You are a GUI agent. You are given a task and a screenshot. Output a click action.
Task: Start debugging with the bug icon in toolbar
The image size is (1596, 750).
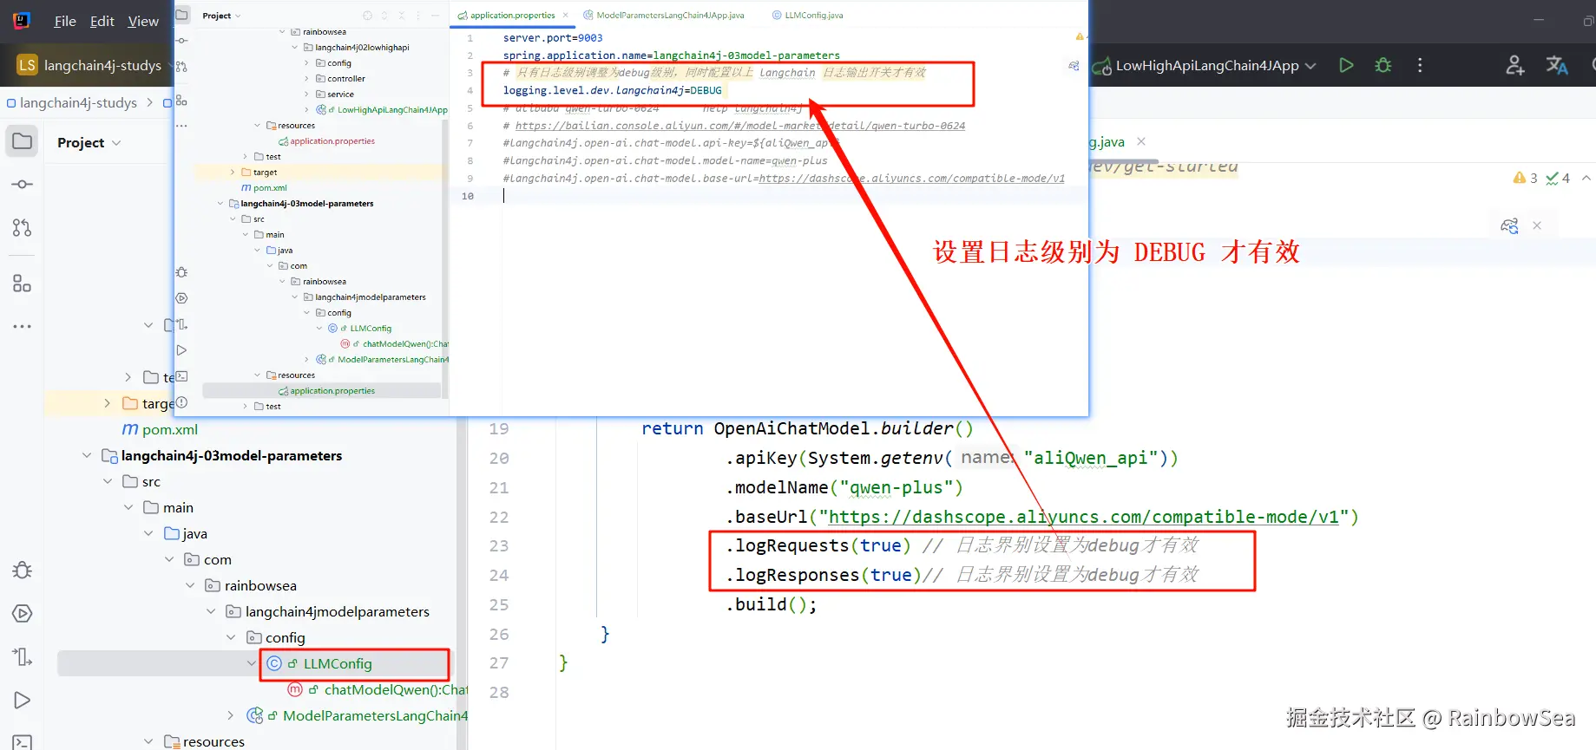click(x=1383, y=65)
